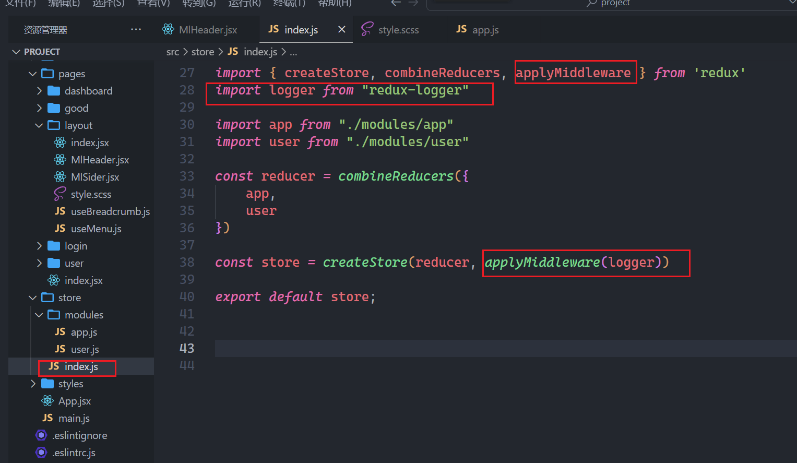797x463 pixels.
Task: Click the go back arrow in title bar
Action: click(396, 3)
